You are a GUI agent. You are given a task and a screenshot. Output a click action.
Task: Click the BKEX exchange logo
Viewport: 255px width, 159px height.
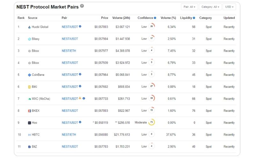pyautogui.click(x=29, y=111)
